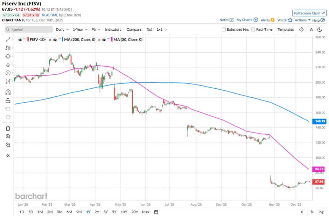This screenshot has width=329, height=216.
Task: Open Notes editor icon
Action: point(231,20)
